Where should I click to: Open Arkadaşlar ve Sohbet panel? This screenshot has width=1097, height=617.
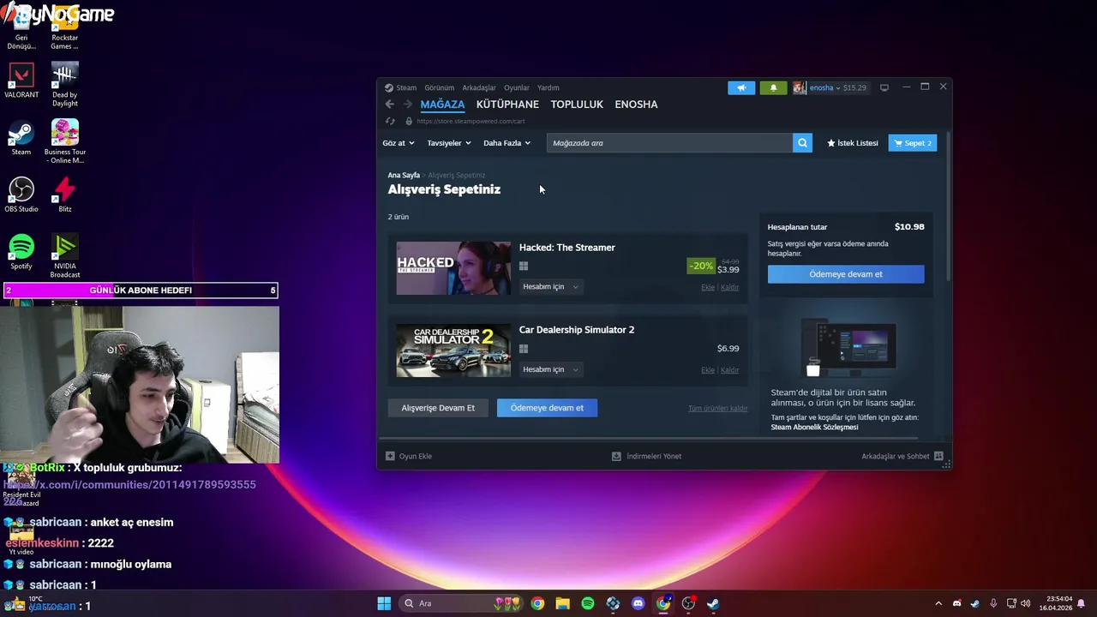pos(902,456)
